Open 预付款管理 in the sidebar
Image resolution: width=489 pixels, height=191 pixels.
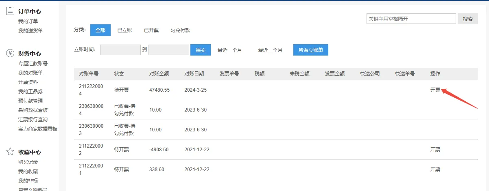coord(31,101)
